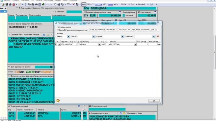The width and height of the screenshot is (216, 121).
Task: Click the blue info icon in B Подробности подсчета
Action: coord(120,113)
